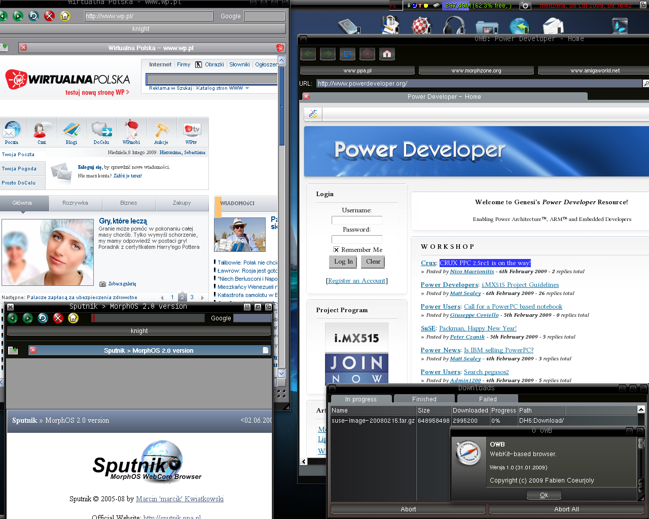The height and width of the screenshot is (519, 649).
Task: Open the headphones dock icon
Action: [x=454, y=25]
